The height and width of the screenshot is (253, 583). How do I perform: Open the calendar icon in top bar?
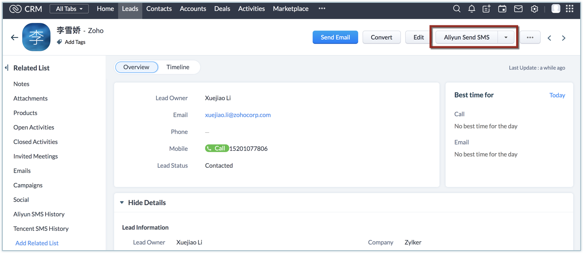coord(502,9)
